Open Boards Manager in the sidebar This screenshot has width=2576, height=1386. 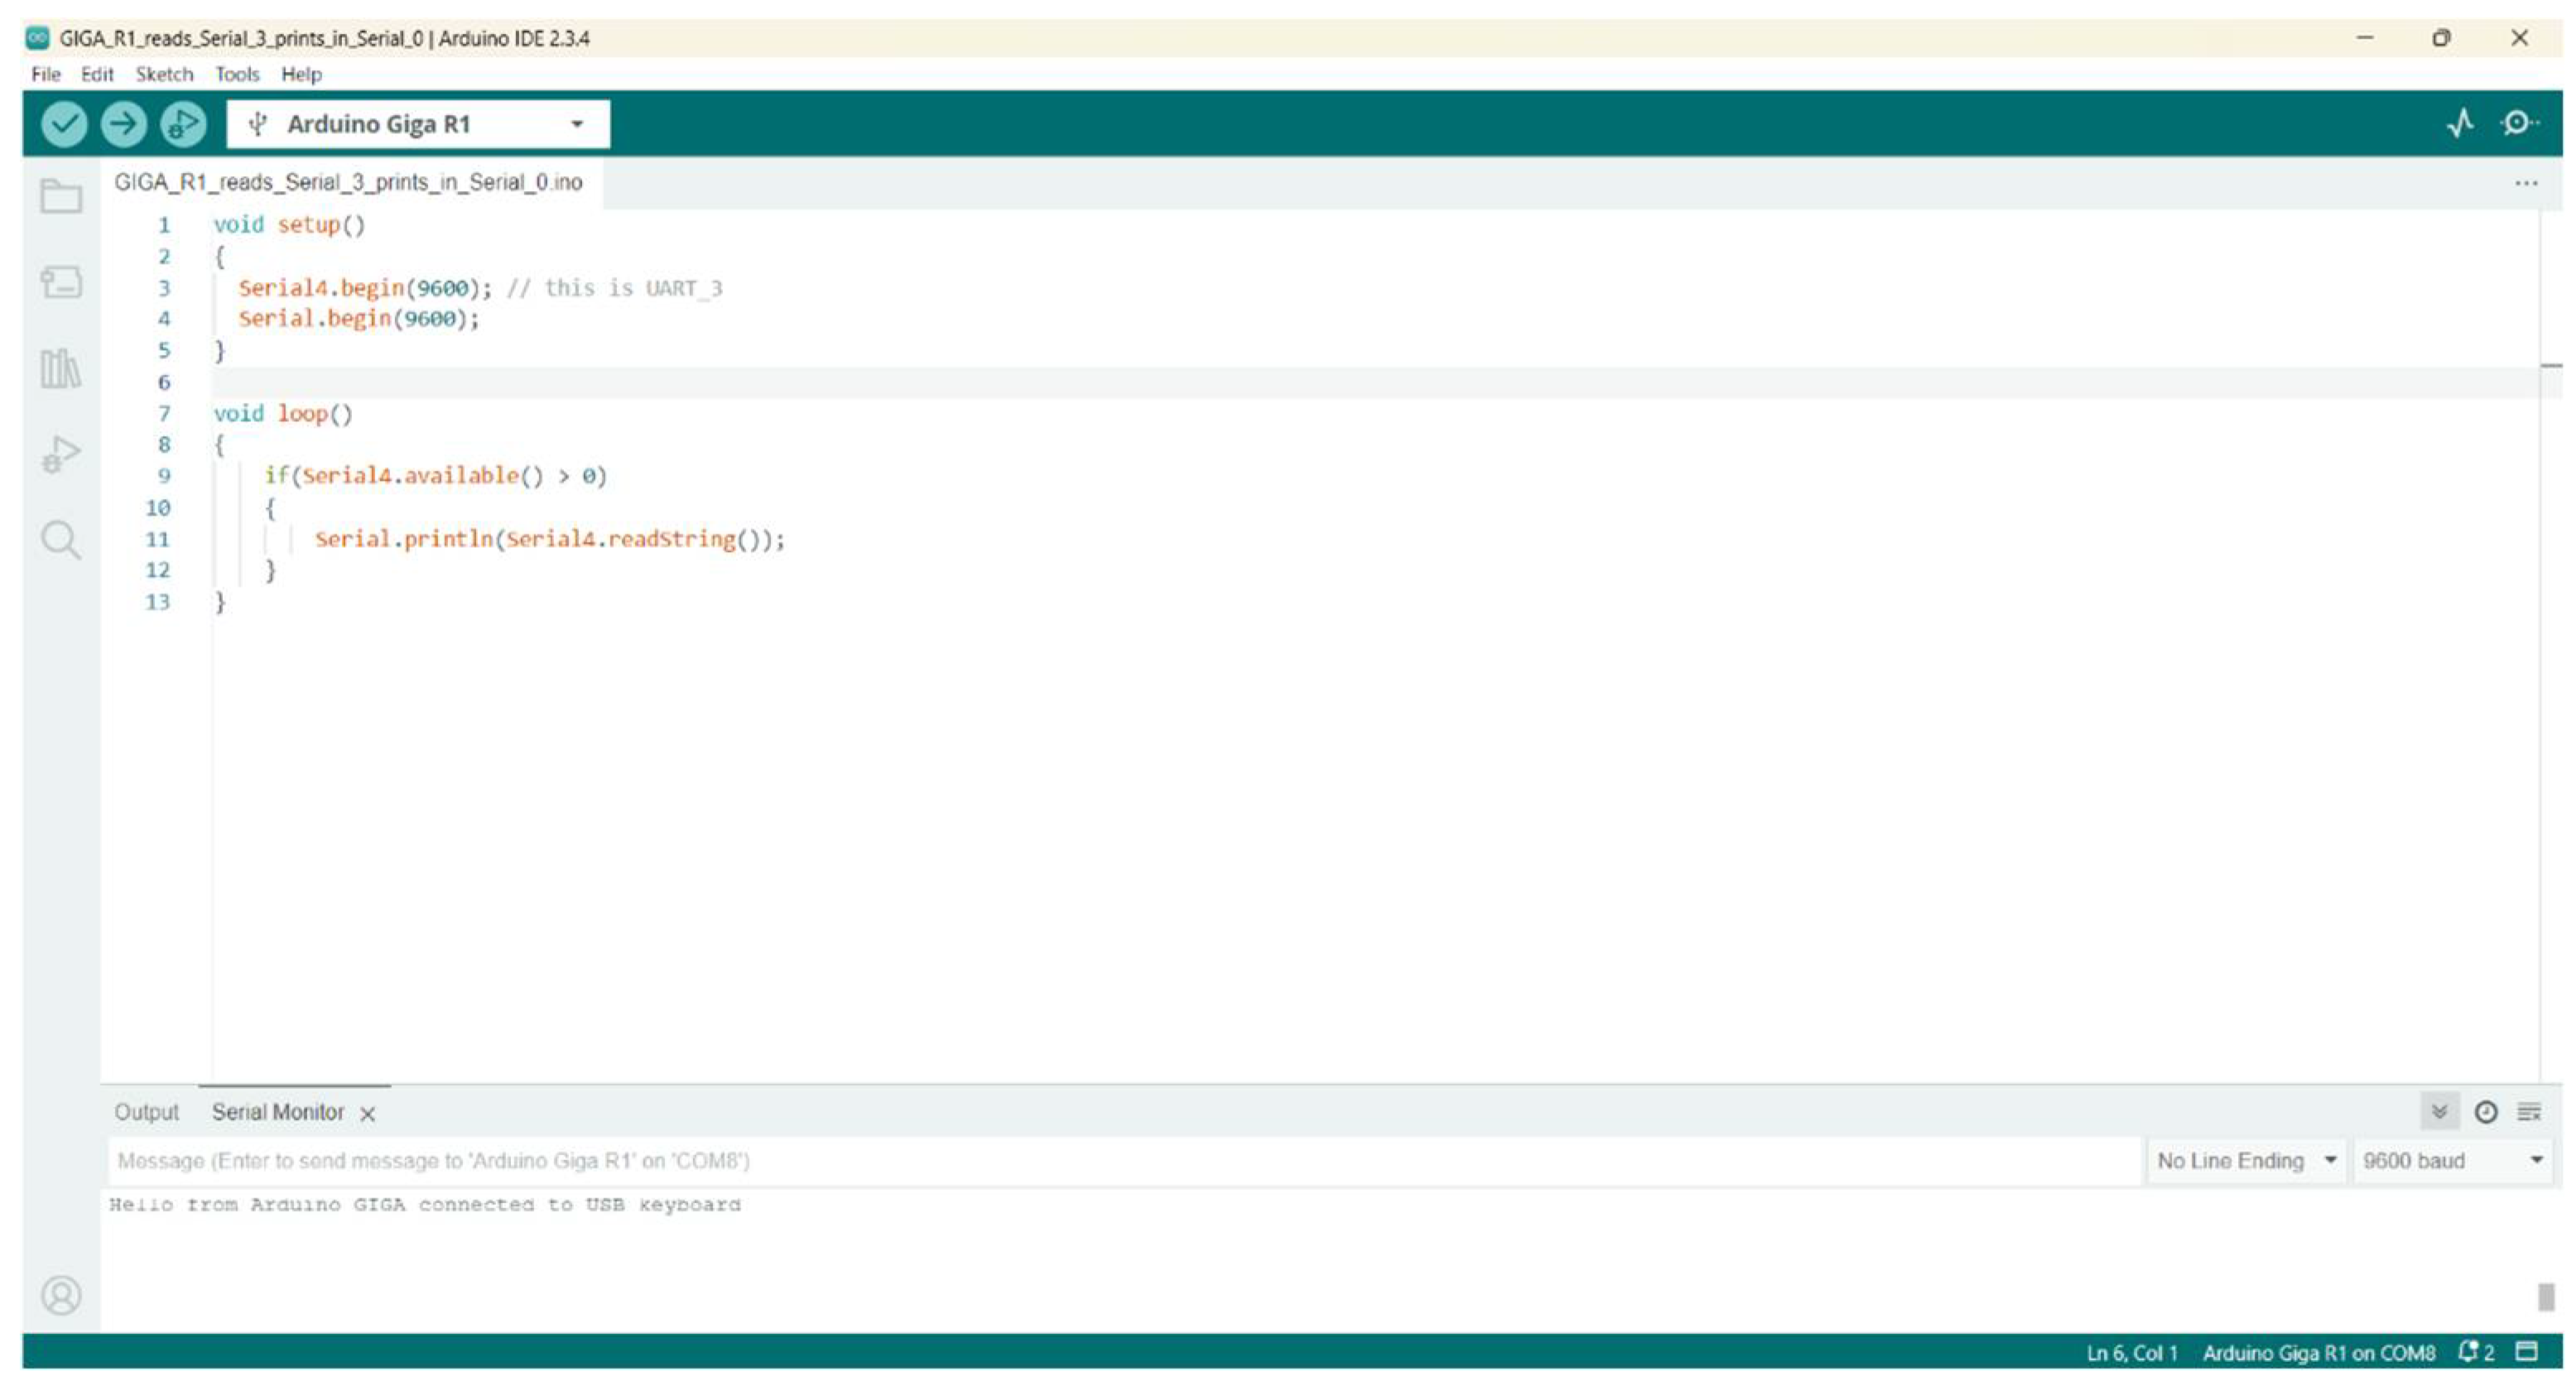pyautogui.click(x=61, y=283)
